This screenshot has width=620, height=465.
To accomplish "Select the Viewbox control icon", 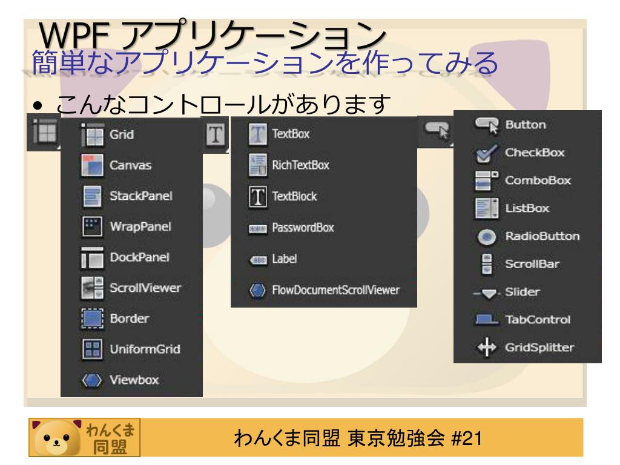I will pos(92,380).
